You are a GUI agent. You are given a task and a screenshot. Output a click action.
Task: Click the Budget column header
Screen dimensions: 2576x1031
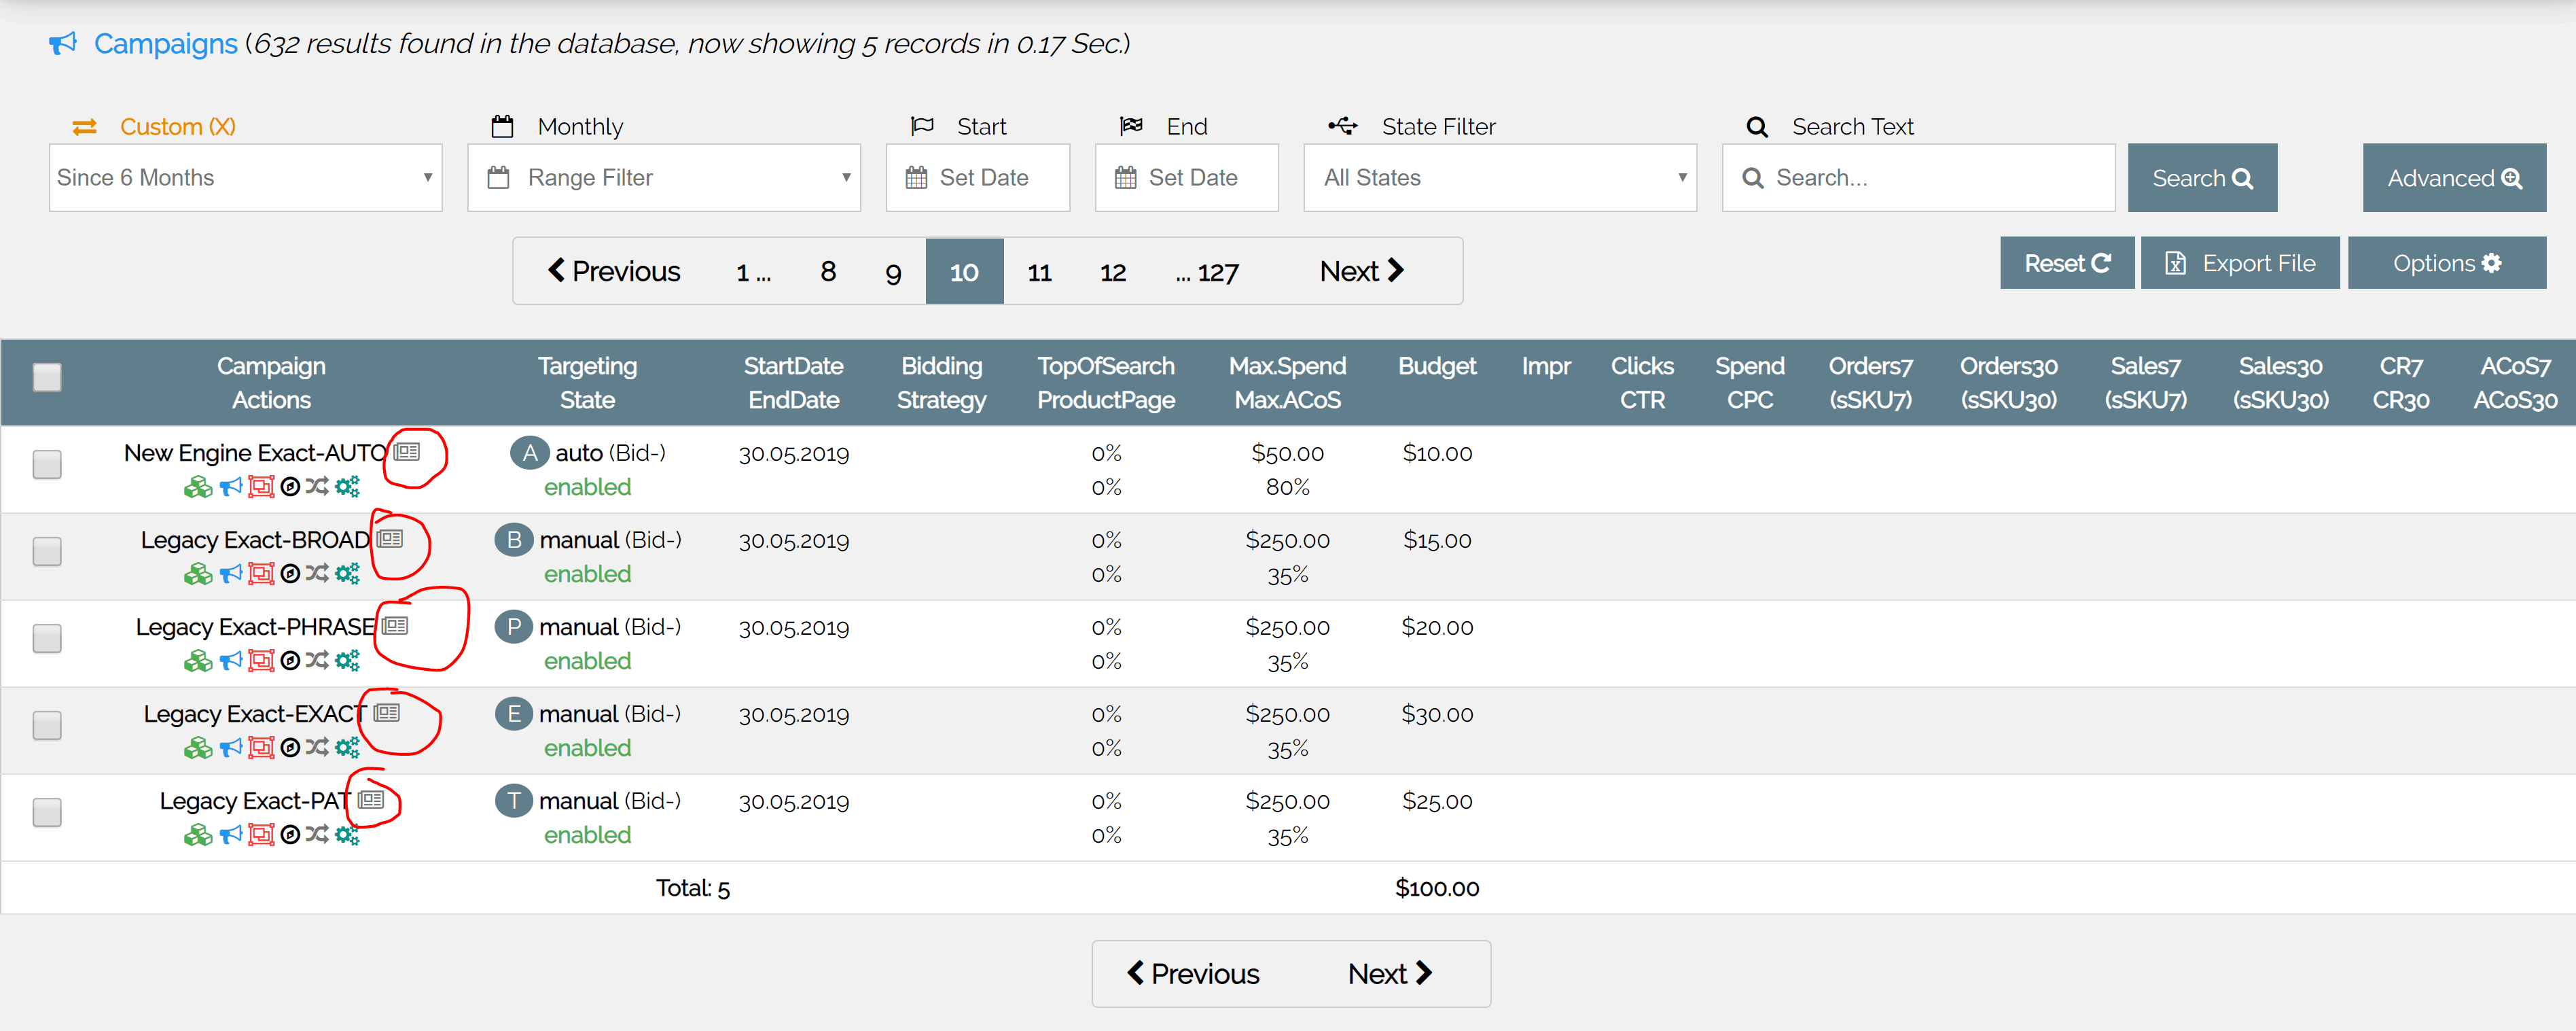pyautogui.click(x=1436, y=366)
